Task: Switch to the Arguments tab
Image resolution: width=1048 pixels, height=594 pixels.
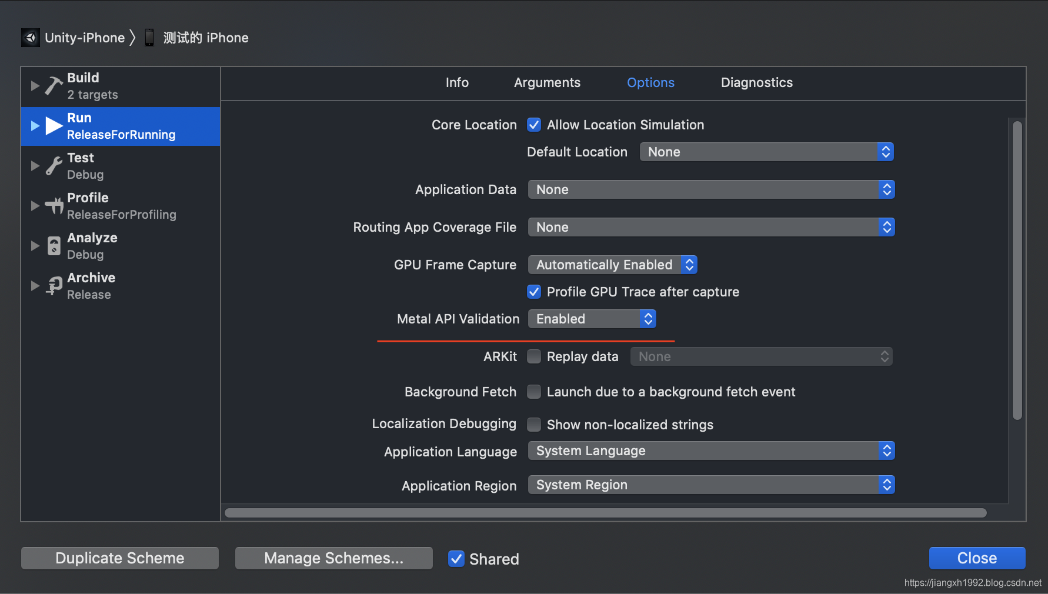Action: tap(547, 83)
